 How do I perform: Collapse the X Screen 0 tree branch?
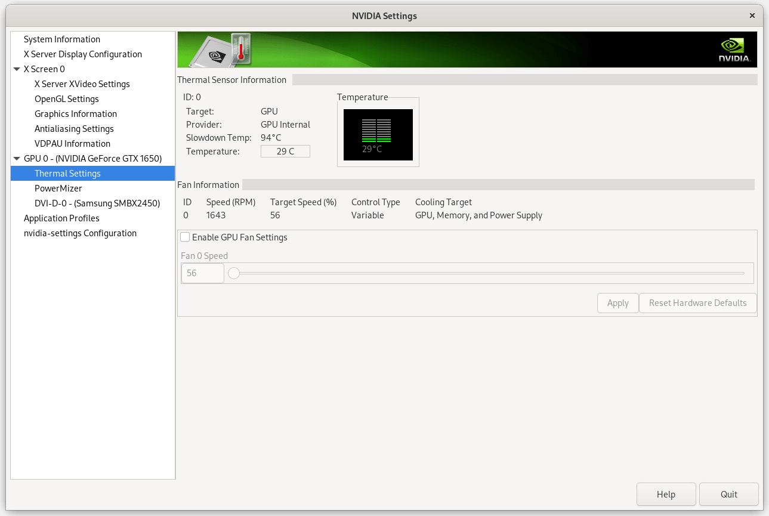click(17, 69)
